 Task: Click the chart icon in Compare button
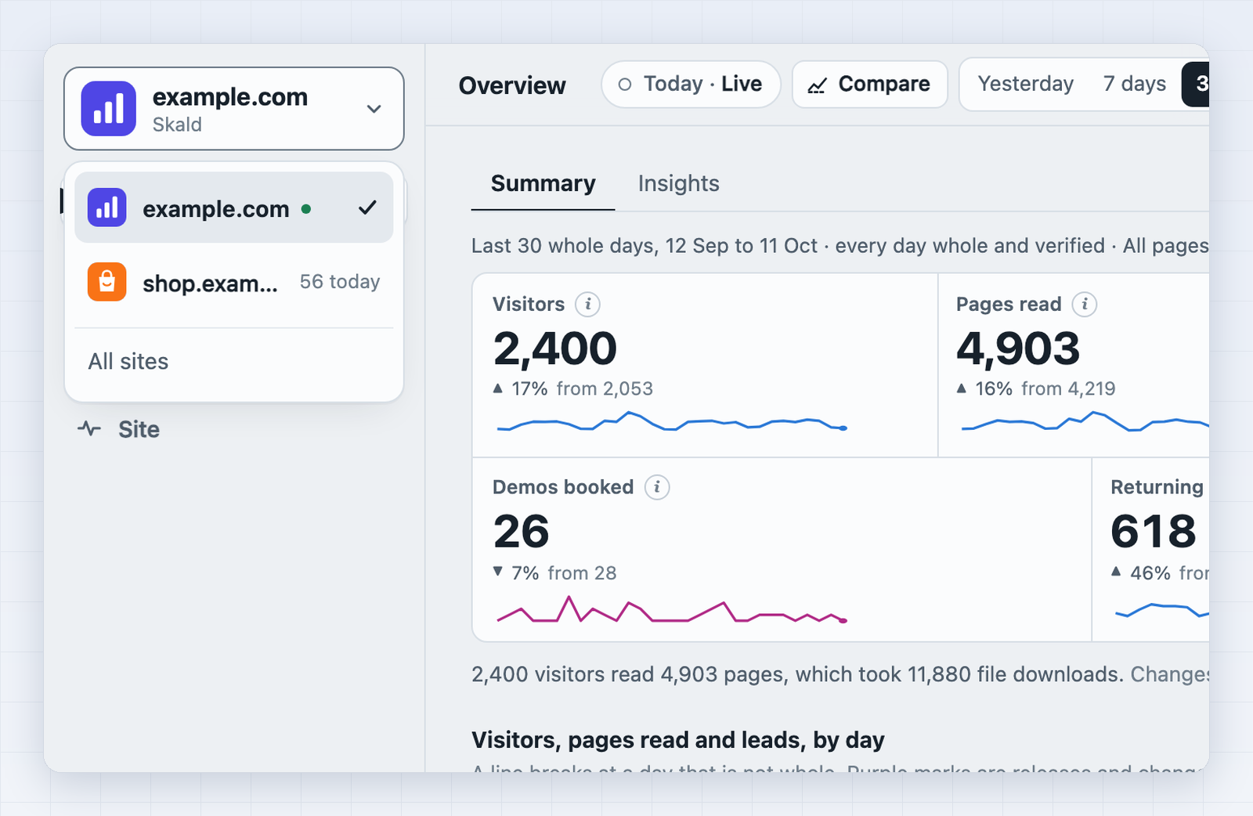pyautogui.click(x=817, y=85)
